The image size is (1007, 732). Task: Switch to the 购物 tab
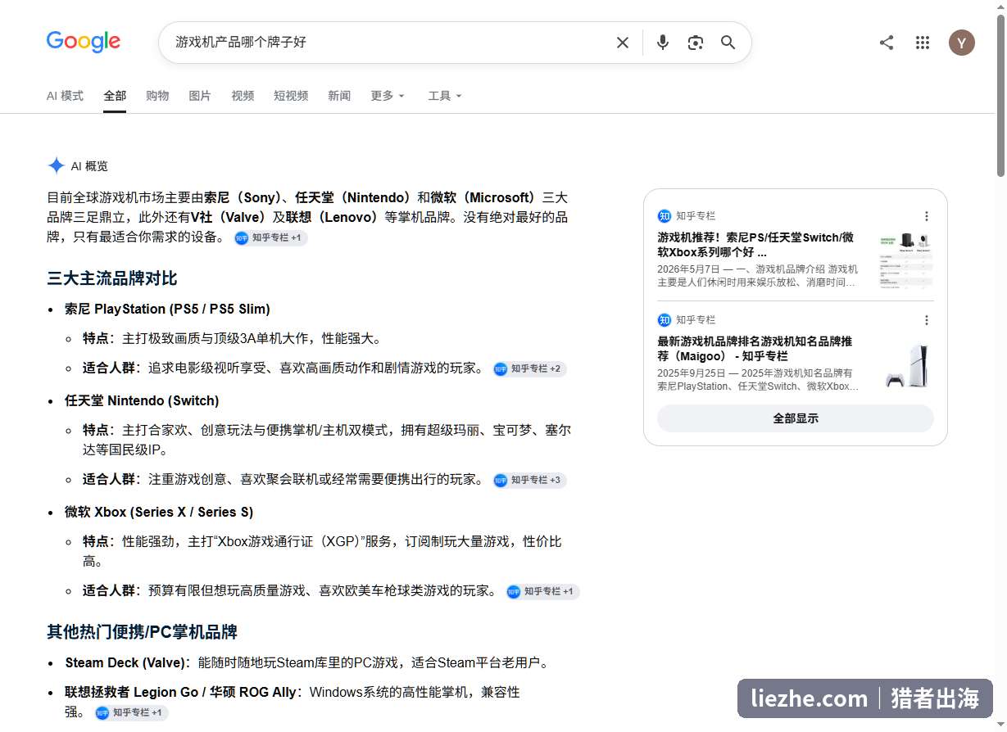[x=157, y=96]
